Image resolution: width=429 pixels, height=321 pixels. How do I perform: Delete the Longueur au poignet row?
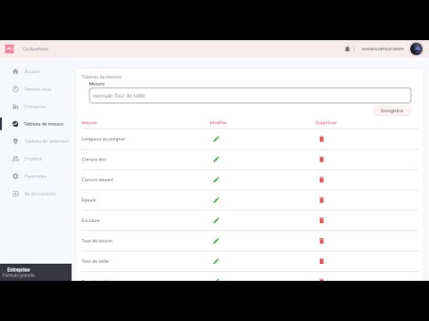click(322, 139)
